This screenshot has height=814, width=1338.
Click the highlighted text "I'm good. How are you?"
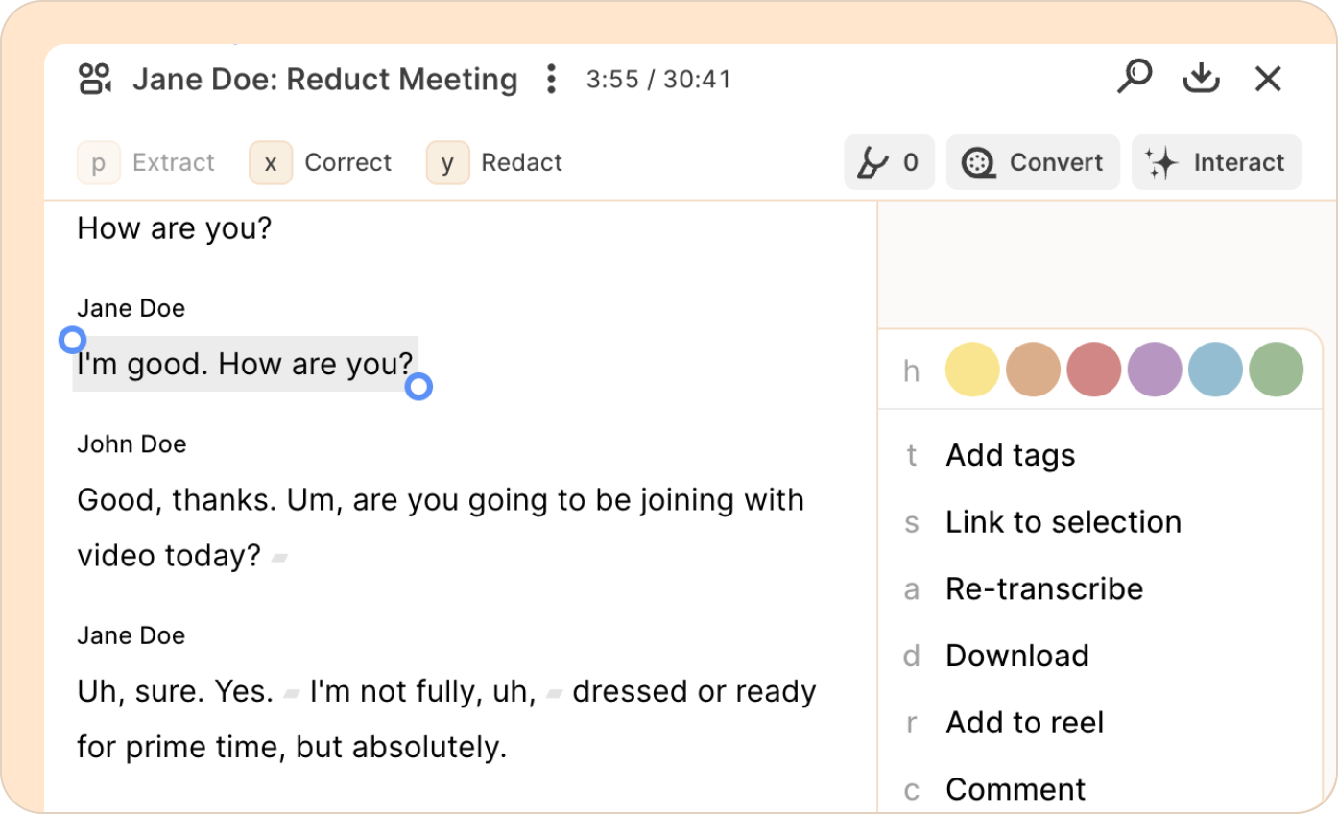pyautogui.click(x=246, y=364)
